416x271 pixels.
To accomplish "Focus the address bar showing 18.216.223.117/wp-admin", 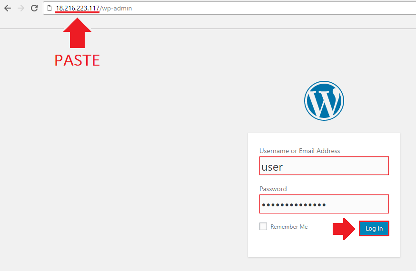I will tap(229, 8).
